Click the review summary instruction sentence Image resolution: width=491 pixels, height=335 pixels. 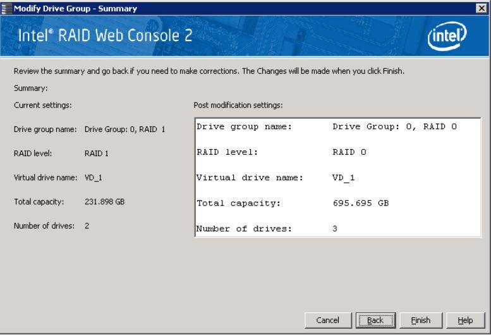(209, 71)
